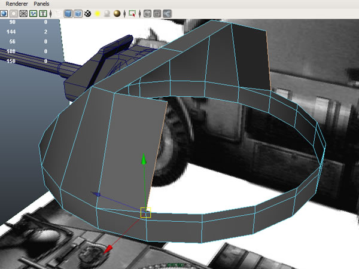Open the Renderer menu
The image size is (359, 269).
pos(17,4)
